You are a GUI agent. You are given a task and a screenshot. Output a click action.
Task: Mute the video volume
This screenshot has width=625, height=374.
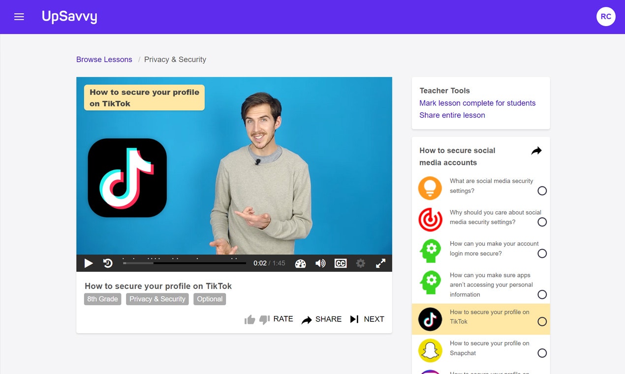(320, 263)
